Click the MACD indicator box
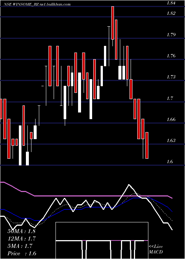 (x=102, y=240)
